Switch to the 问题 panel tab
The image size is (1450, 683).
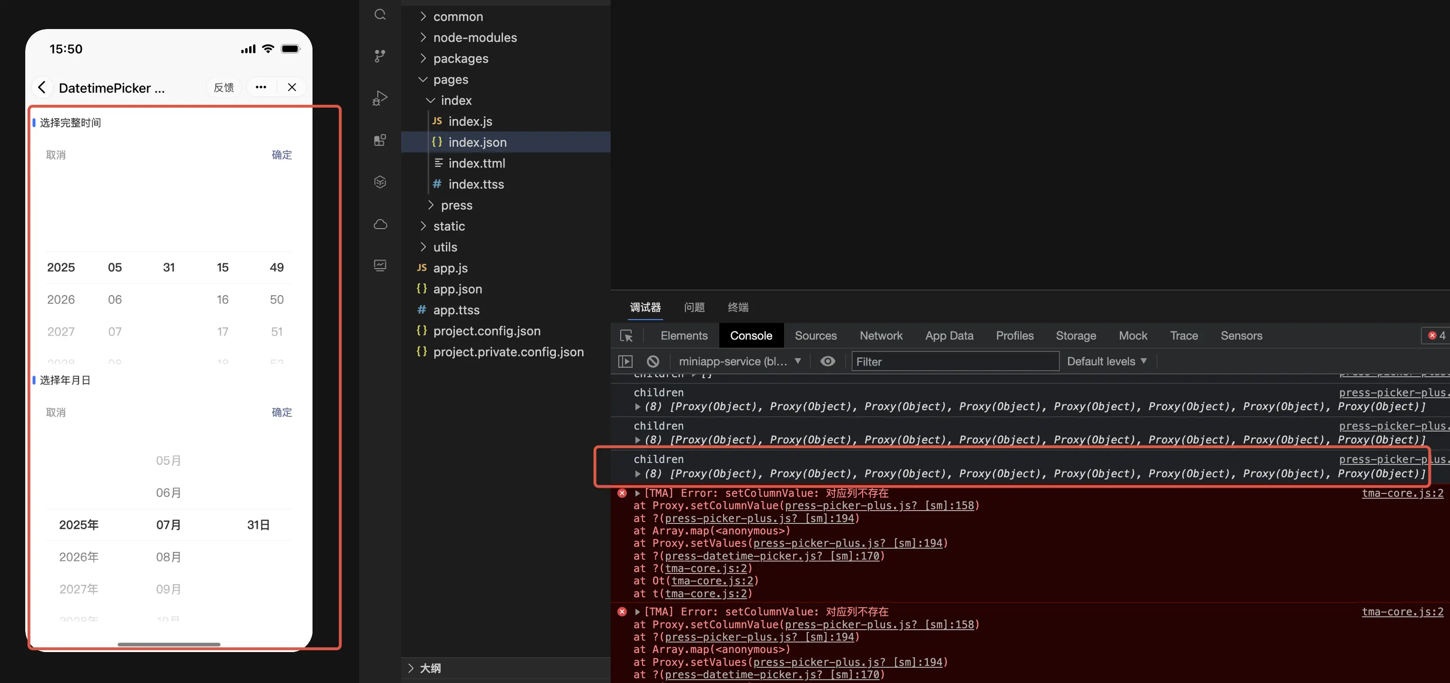(x=694, y=307)
